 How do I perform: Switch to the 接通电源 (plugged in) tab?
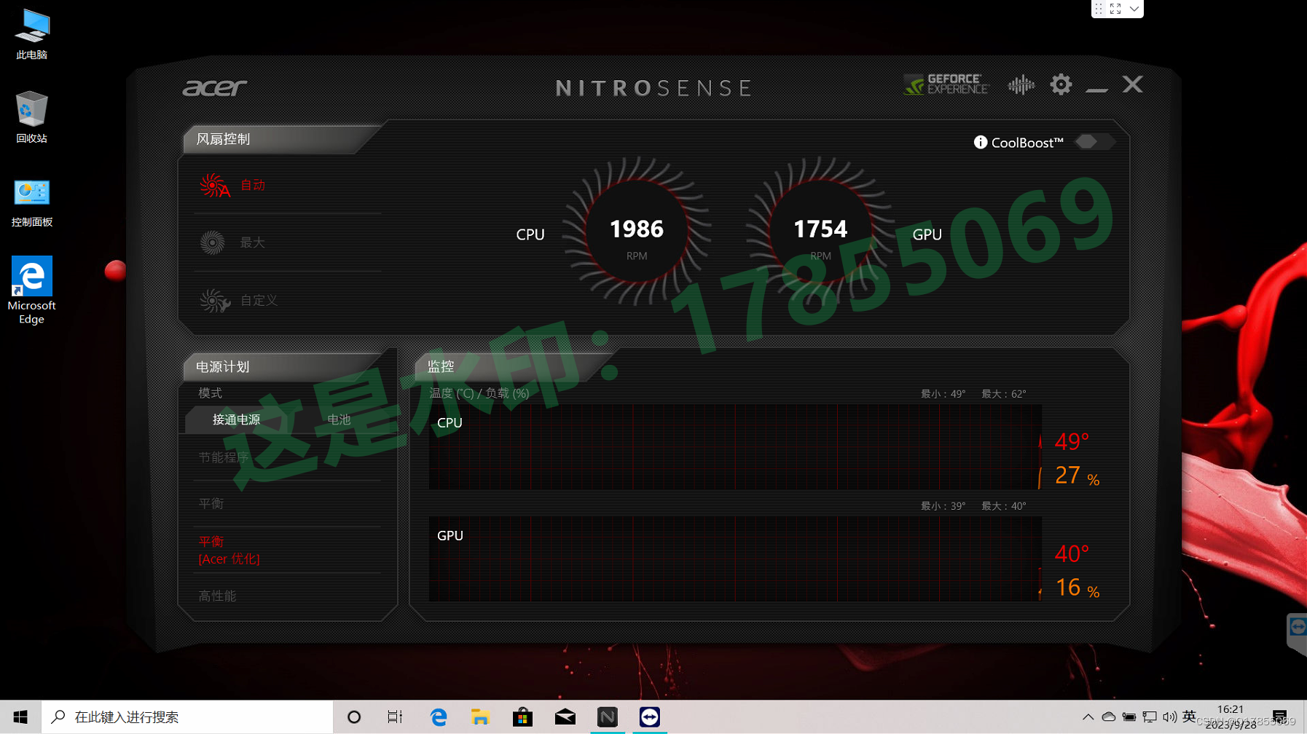[236, 419]
